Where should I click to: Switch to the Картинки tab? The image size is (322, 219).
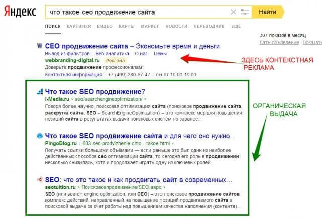(79, 26)
